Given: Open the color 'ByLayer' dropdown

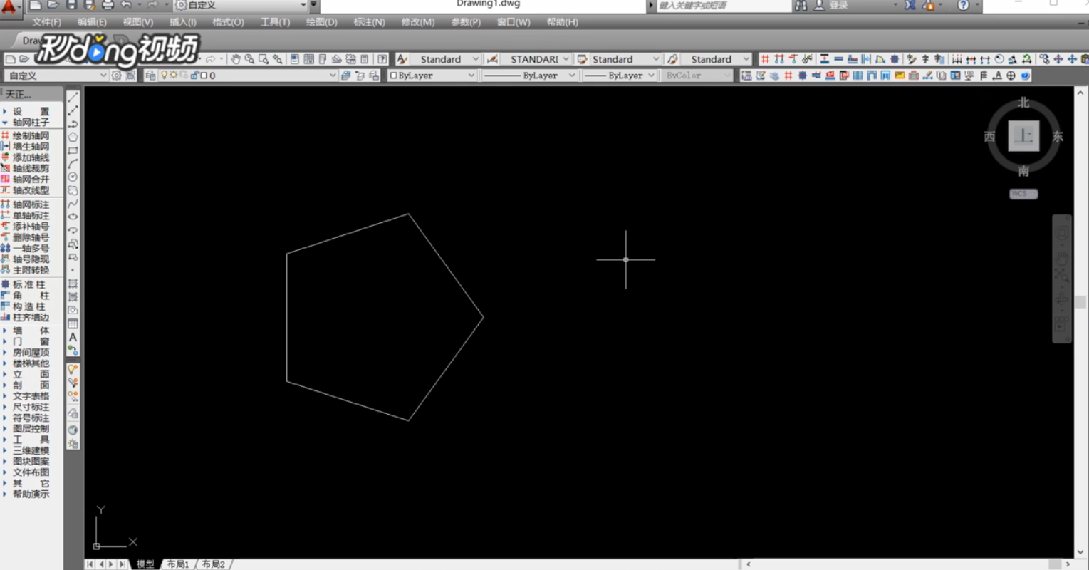Looking at the screenshot, I should tap(432, 75).
